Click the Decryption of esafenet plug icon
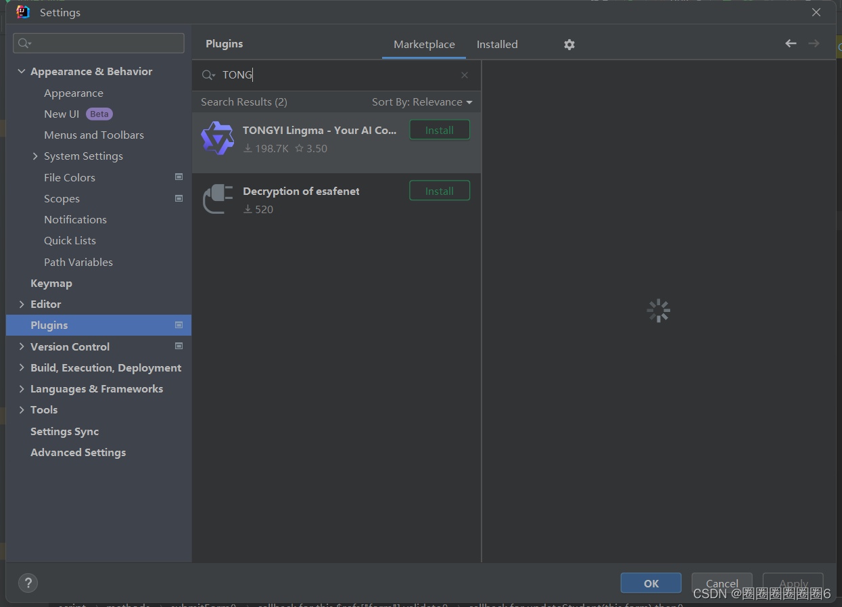The width and height of the screenshot is (842, 607). pos(217,199)
